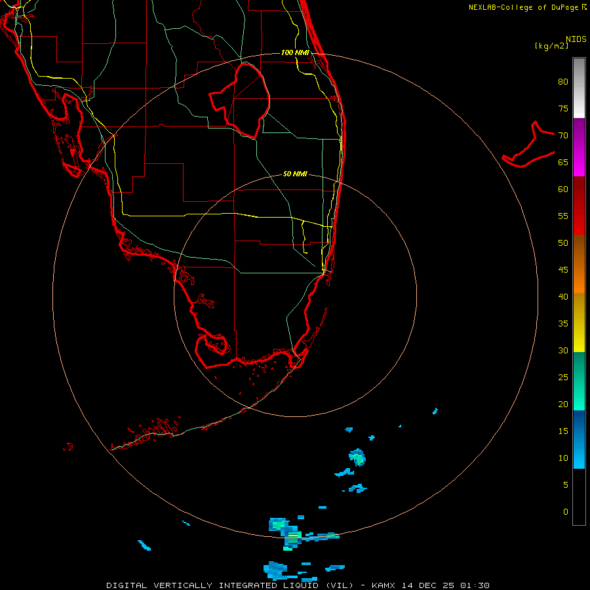Click the 65 value on the color scale
The width and height of the screenshot is (590, 590).
(x=563, y=163)
